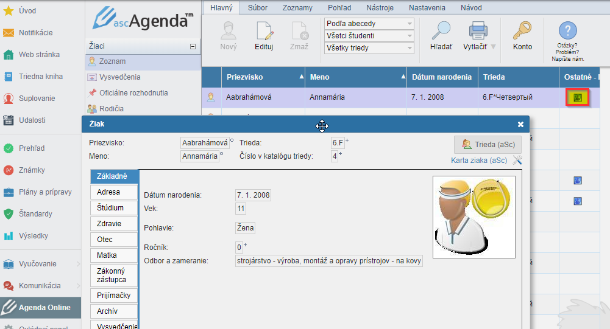
Task: Open the Suplovanie icon
Action: pyautogui.click(x=9, y=99)
